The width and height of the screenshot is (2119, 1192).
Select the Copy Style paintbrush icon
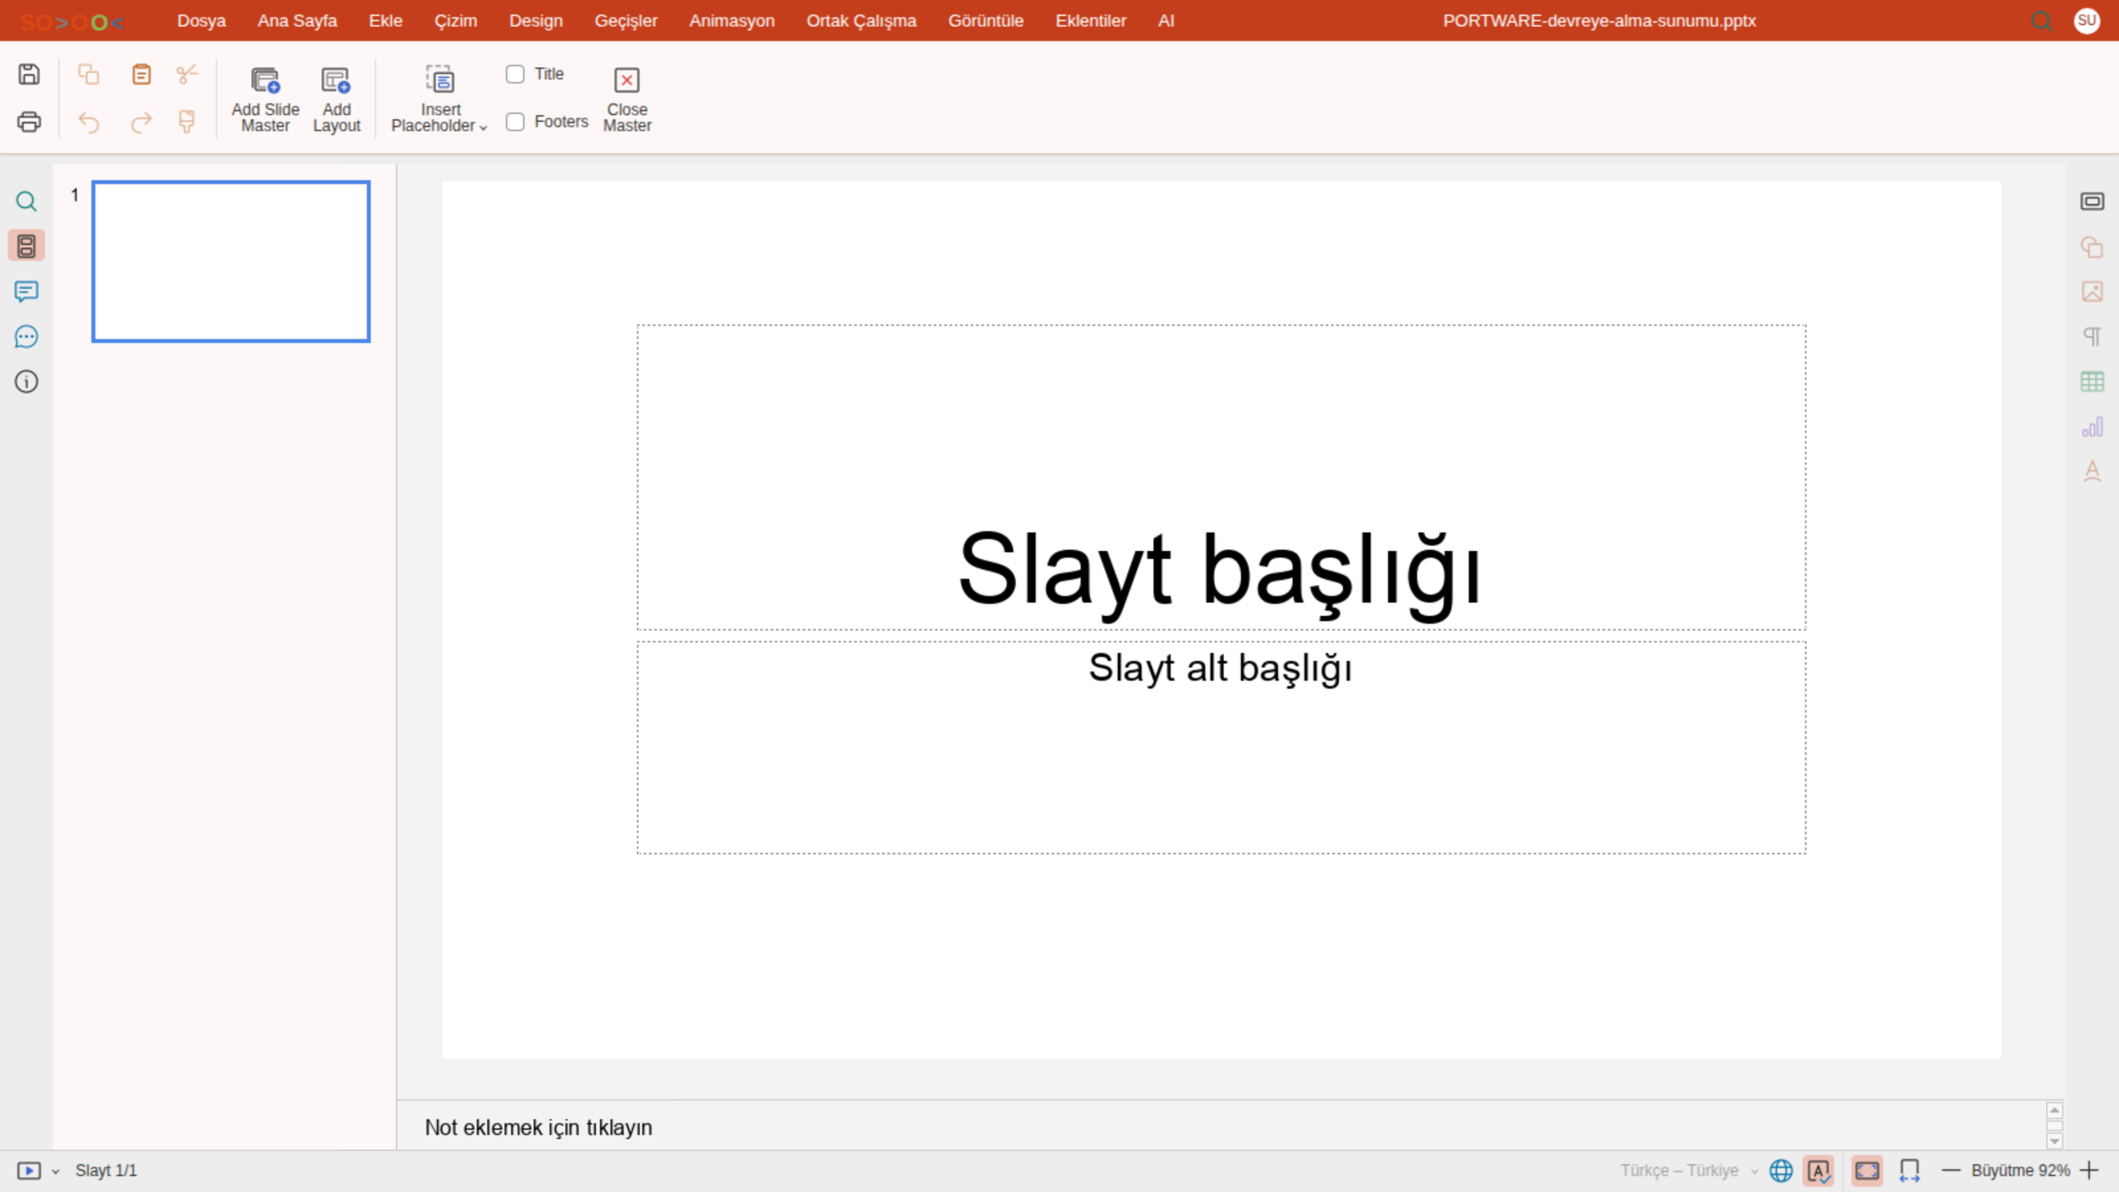click(187, 122)
